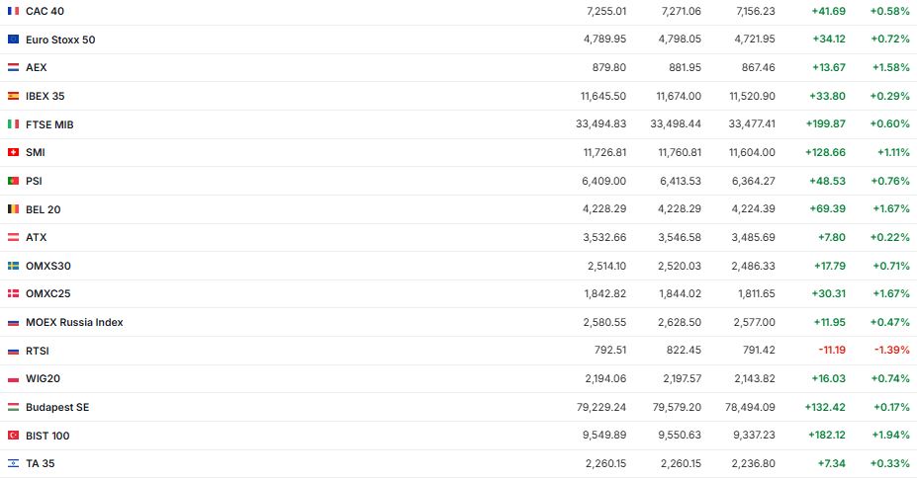The width and height of the screenshot is (917, 479).
Task: Click the BIST 100 percentage change +1.94%
Action: click(x=890, y=436)
